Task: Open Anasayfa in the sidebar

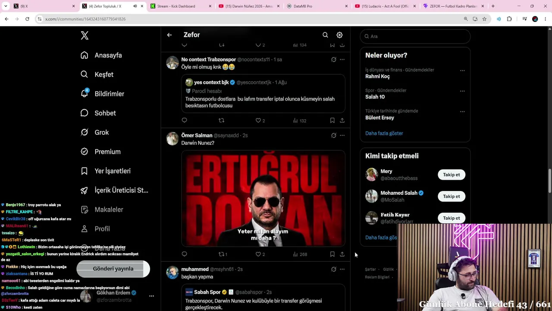Action: click(101, 55)
